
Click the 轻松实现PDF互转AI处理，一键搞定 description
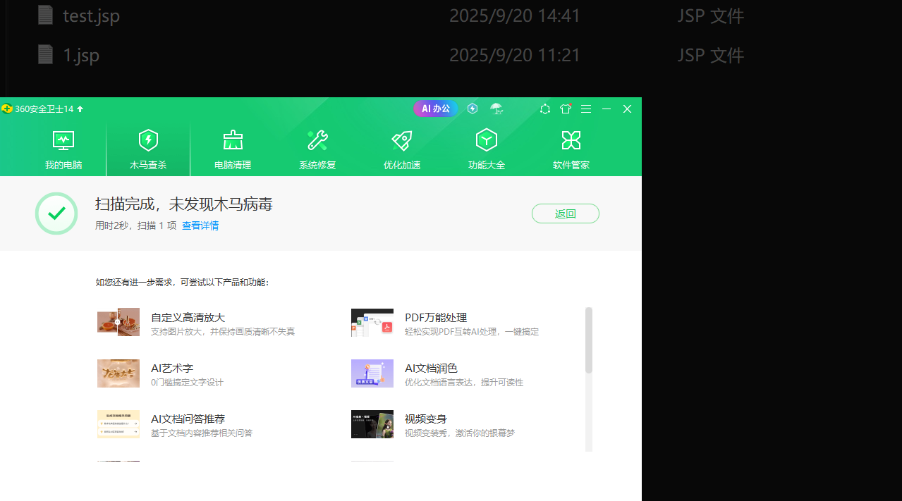[472, 332]
